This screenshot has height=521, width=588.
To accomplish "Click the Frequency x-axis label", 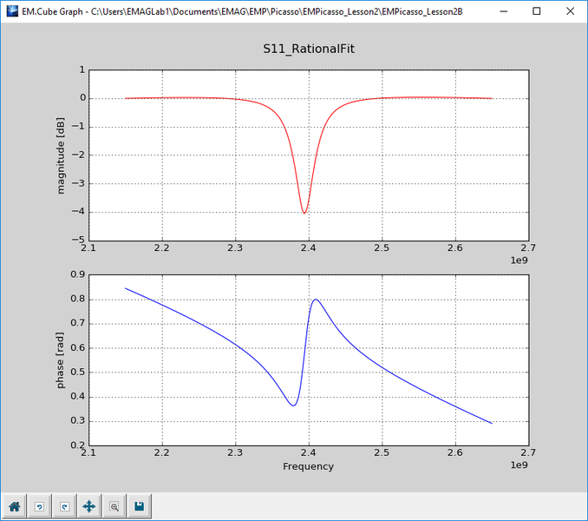I will click(308, 466).
